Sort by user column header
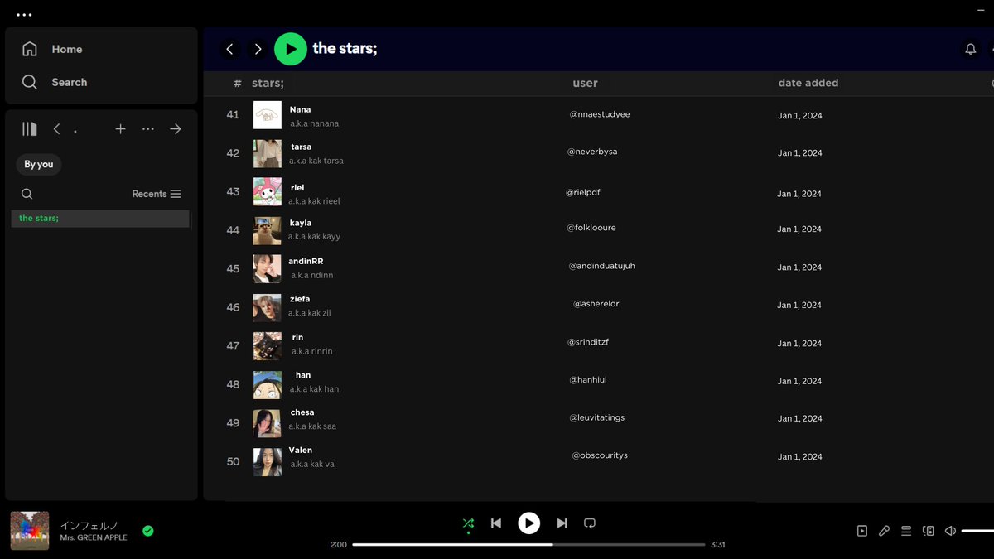The image size is (994, 559). (585, 83)
